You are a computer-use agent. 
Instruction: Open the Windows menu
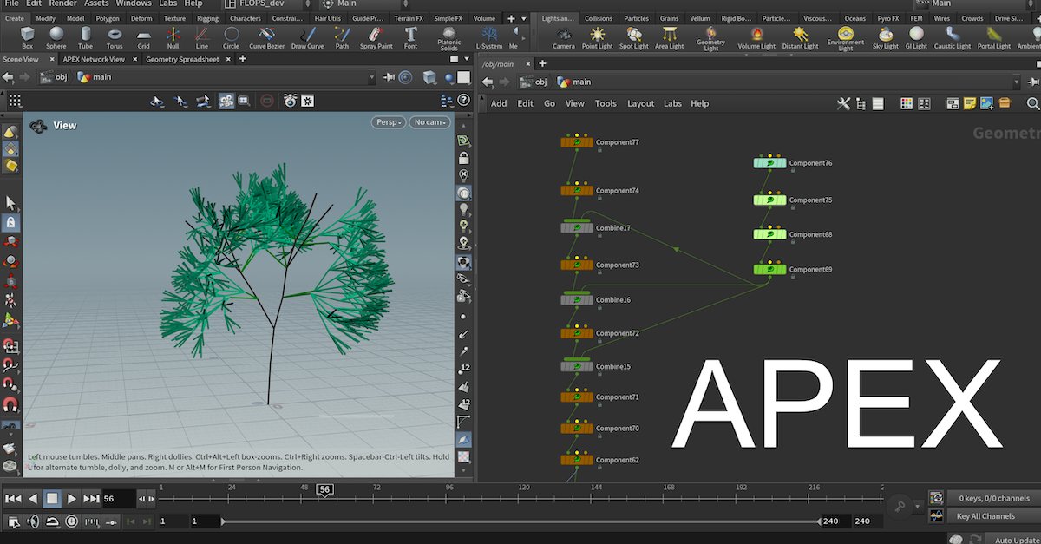click(x=133, y=3)
